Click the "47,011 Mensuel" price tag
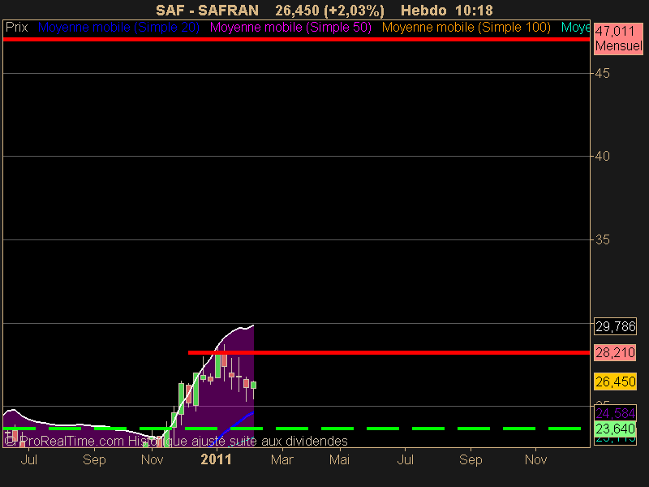Screen dimensions: 649x487 (x=618, y=38)
